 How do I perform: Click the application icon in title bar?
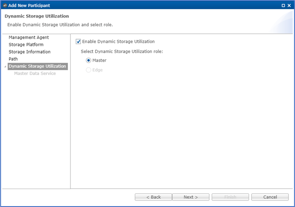pos(5,5)
